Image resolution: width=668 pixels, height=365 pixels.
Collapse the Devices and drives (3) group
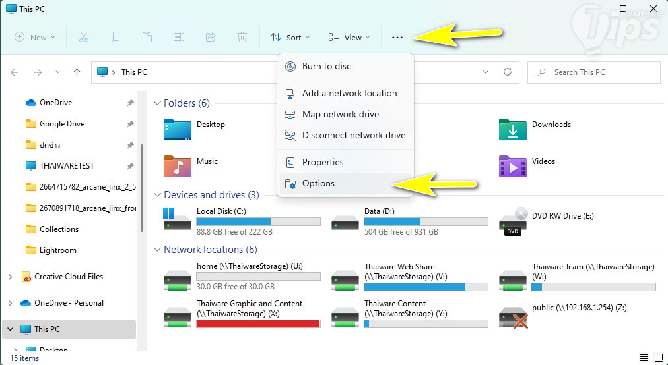(x=157, y=195)
